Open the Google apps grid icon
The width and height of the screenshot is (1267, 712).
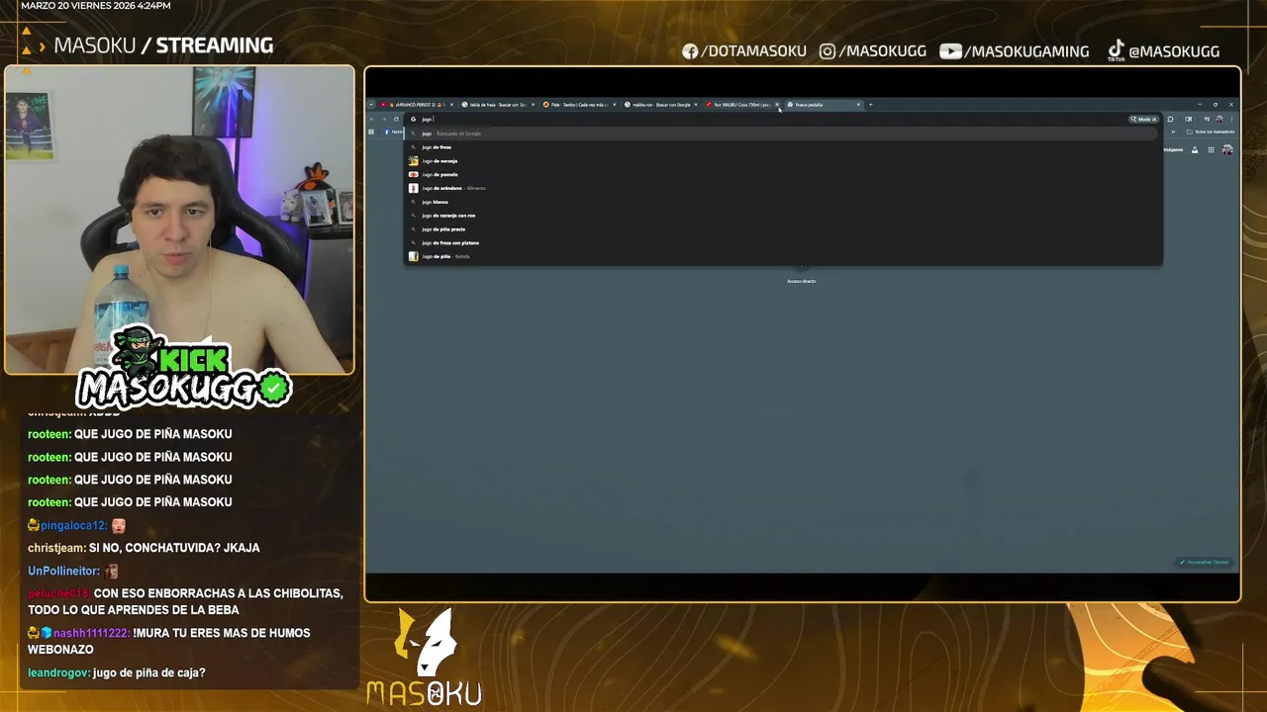click(x=1211, y=149)
